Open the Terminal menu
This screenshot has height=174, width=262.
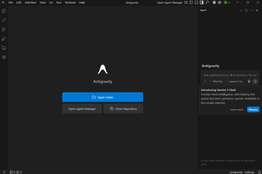coord(70,3)
